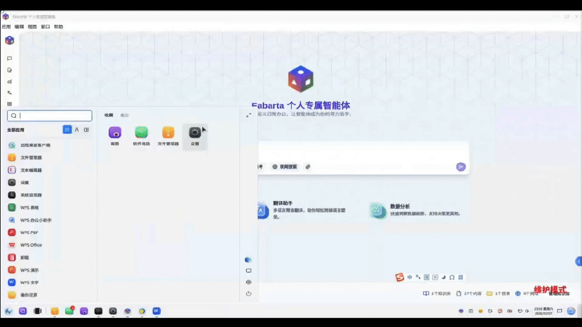Expand the start menu to fullscreen

pos(249,115)
